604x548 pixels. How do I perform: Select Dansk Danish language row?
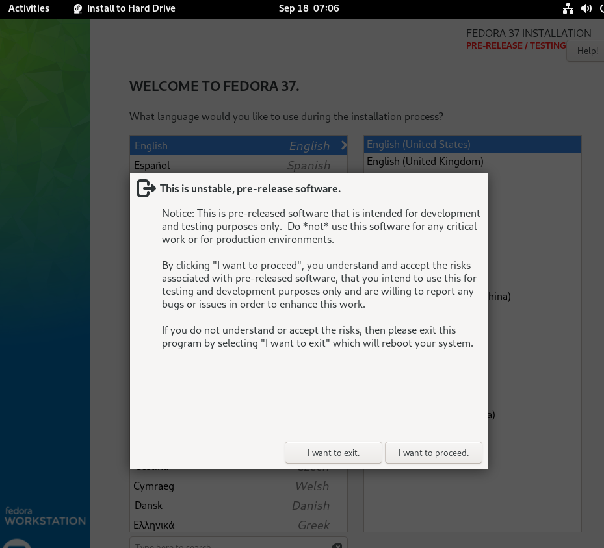tap(239, 505)
